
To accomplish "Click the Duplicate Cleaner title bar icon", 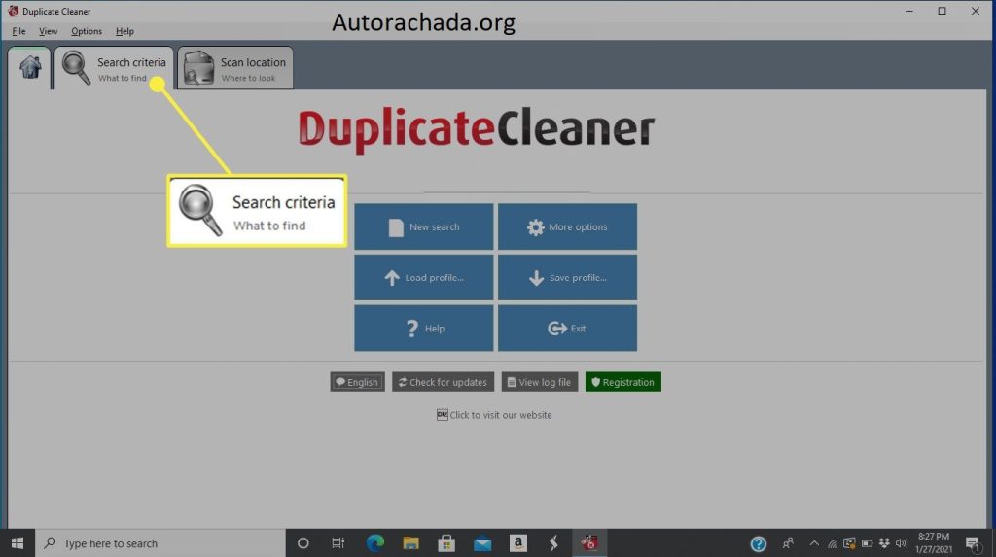I will point(13,11).
